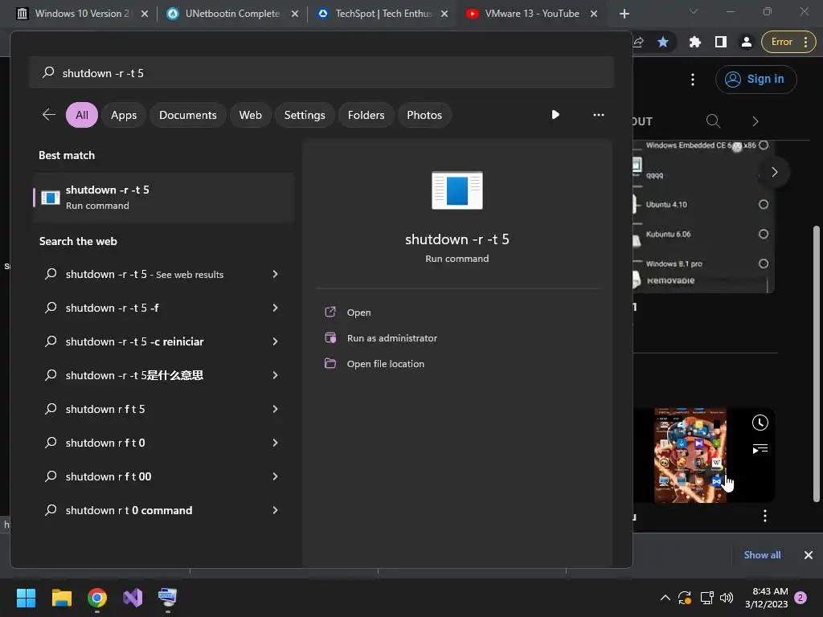Show hidden system tray icons
The height and width of the screenshot is (617, 823).
tap(665, 597)
